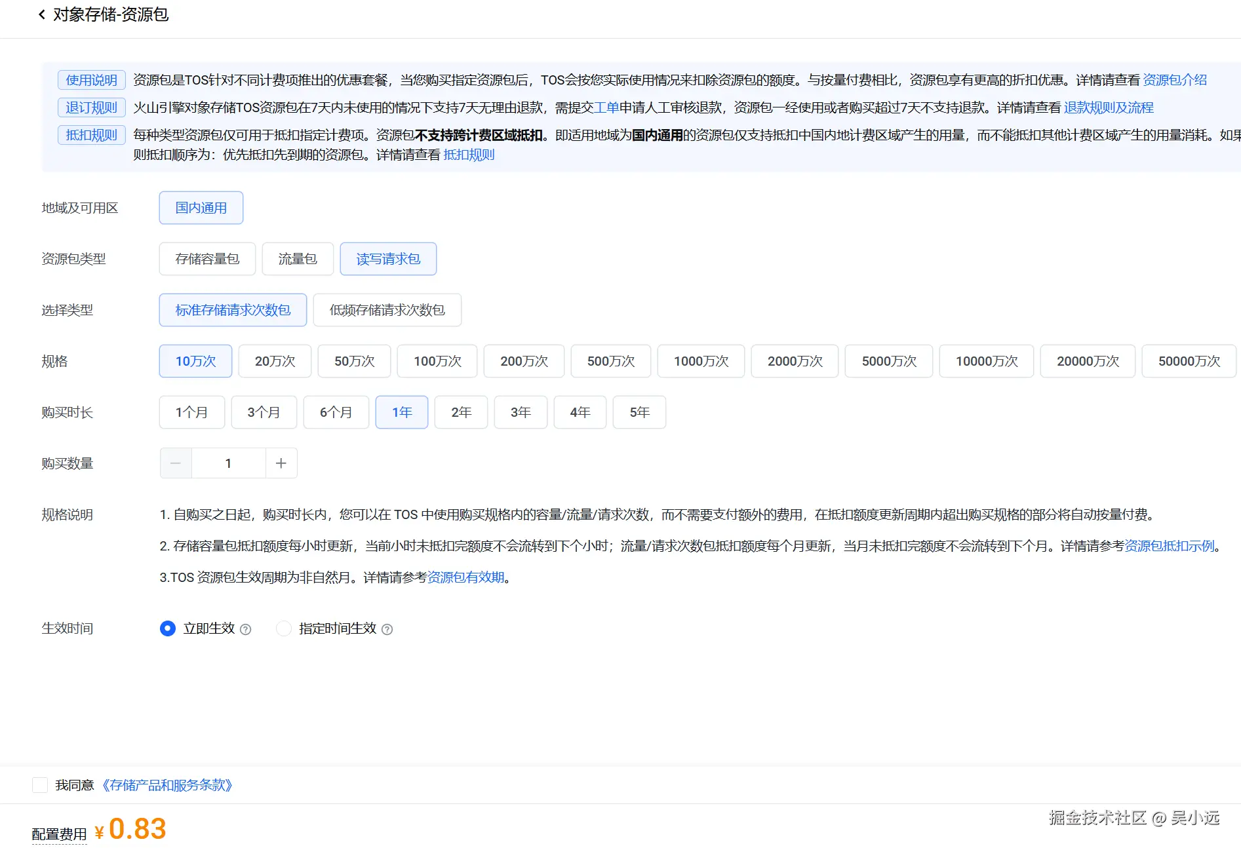Select the 1000万次 specification
This screenshot has width=1241, height=848.
click(x=701, y=361)
